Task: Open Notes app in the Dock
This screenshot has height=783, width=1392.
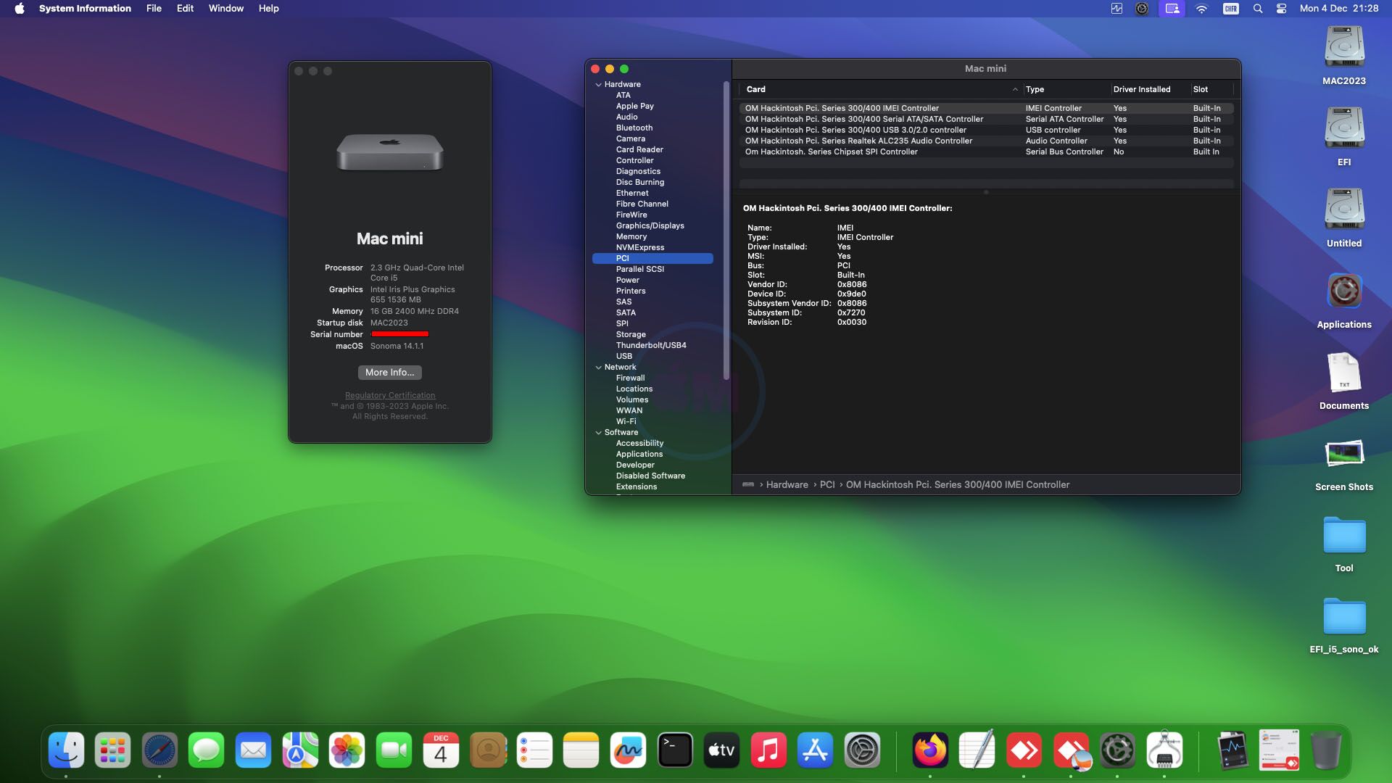Action: click(x=581, y=750)
